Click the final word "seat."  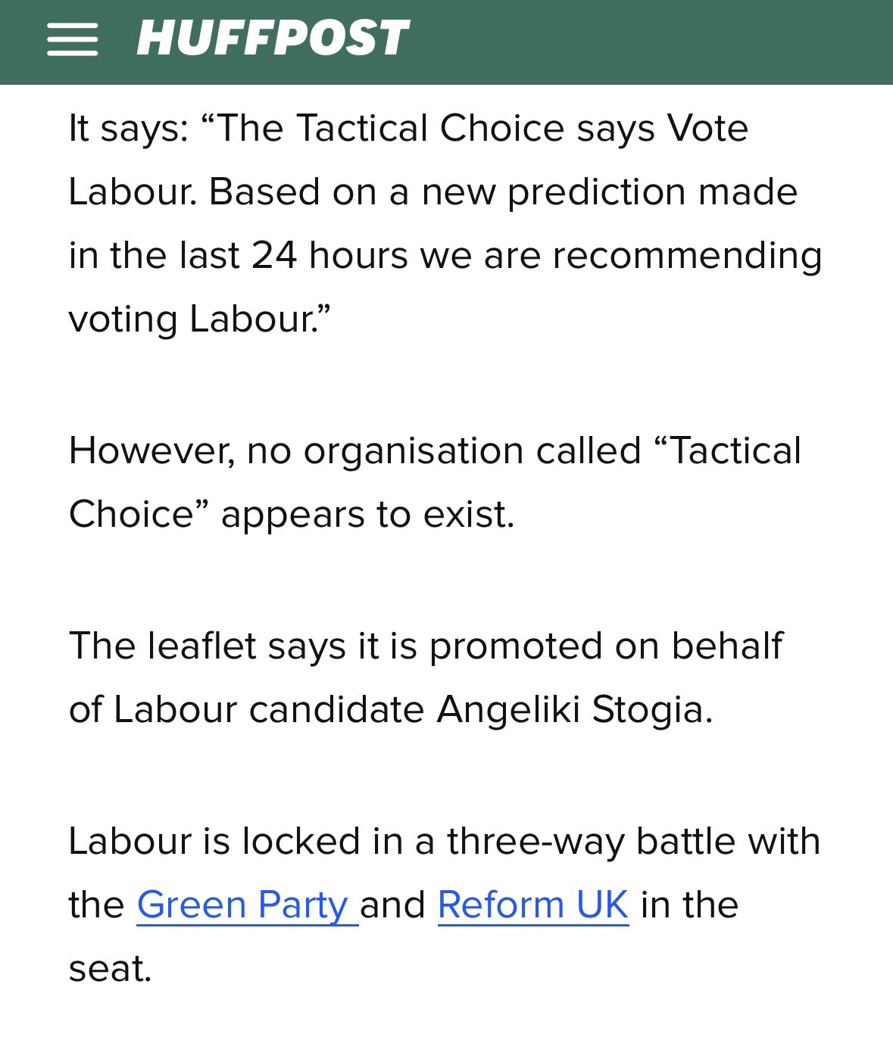110,968
